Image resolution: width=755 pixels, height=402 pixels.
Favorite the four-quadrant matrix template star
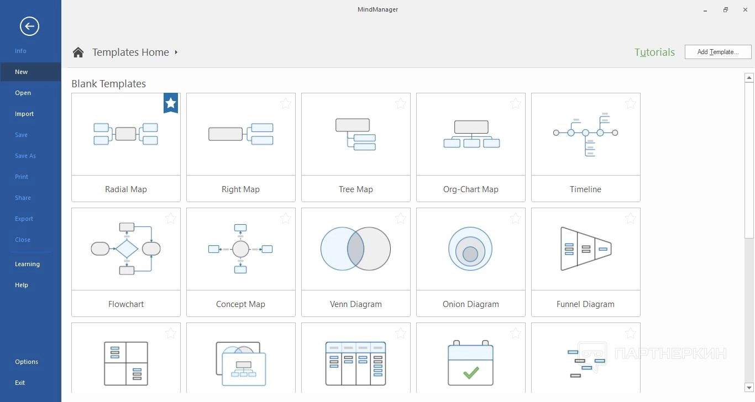pos(171,333)
